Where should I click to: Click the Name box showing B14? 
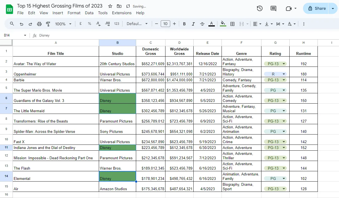point(15,35)
